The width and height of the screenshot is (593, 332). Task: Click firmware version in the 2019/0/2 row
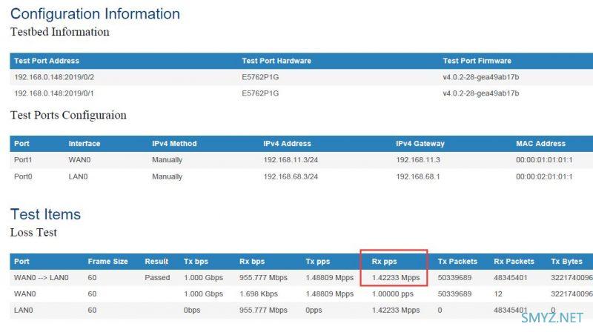480,77
